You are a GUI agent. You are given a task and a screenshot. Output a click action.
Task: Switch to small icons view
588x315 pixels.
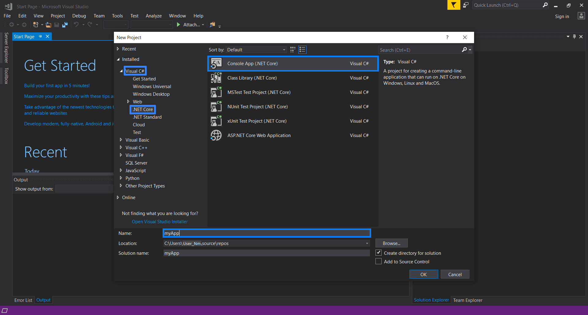tap(293, 50)
